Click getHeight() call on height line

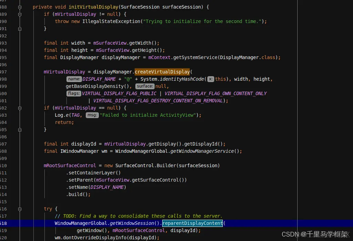[x=147, y=50]
